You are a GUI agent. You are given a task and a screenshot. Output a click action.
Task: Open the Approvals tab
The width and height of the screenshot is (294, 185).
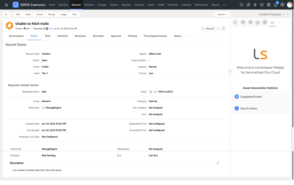pos(116,36)
